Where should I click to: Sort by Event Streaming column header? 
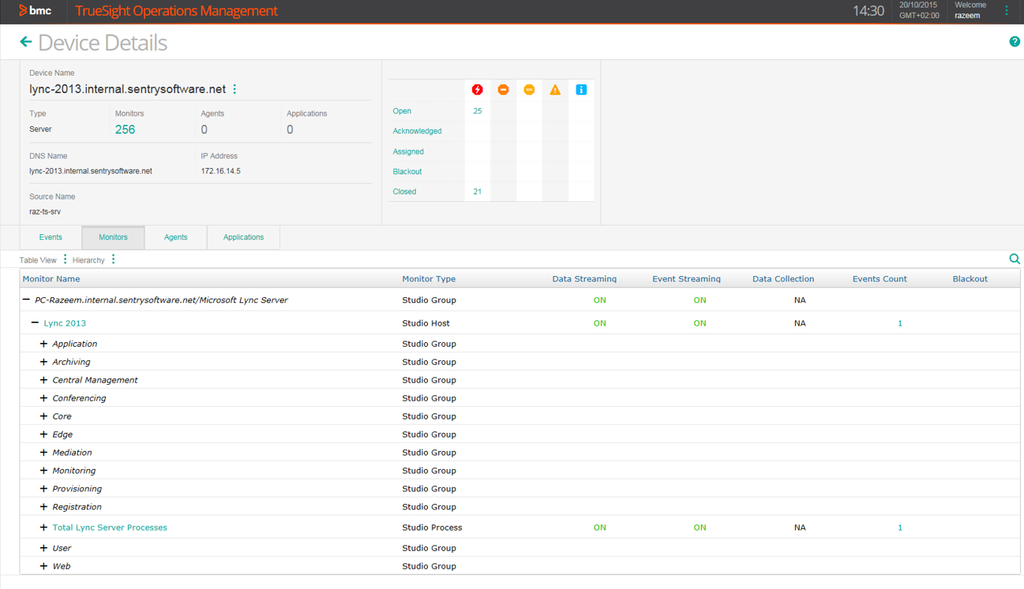[686, 279]
